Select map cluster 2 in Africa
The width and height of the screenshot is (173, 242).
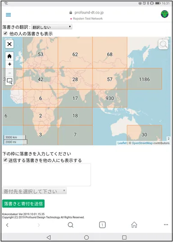(x=41, y=116)
